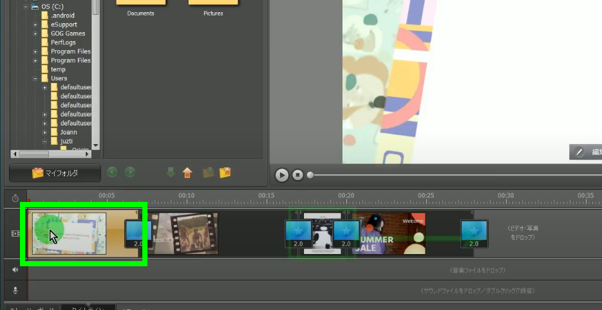Select the Summer Sale clip on timeline

click(388, 233)
